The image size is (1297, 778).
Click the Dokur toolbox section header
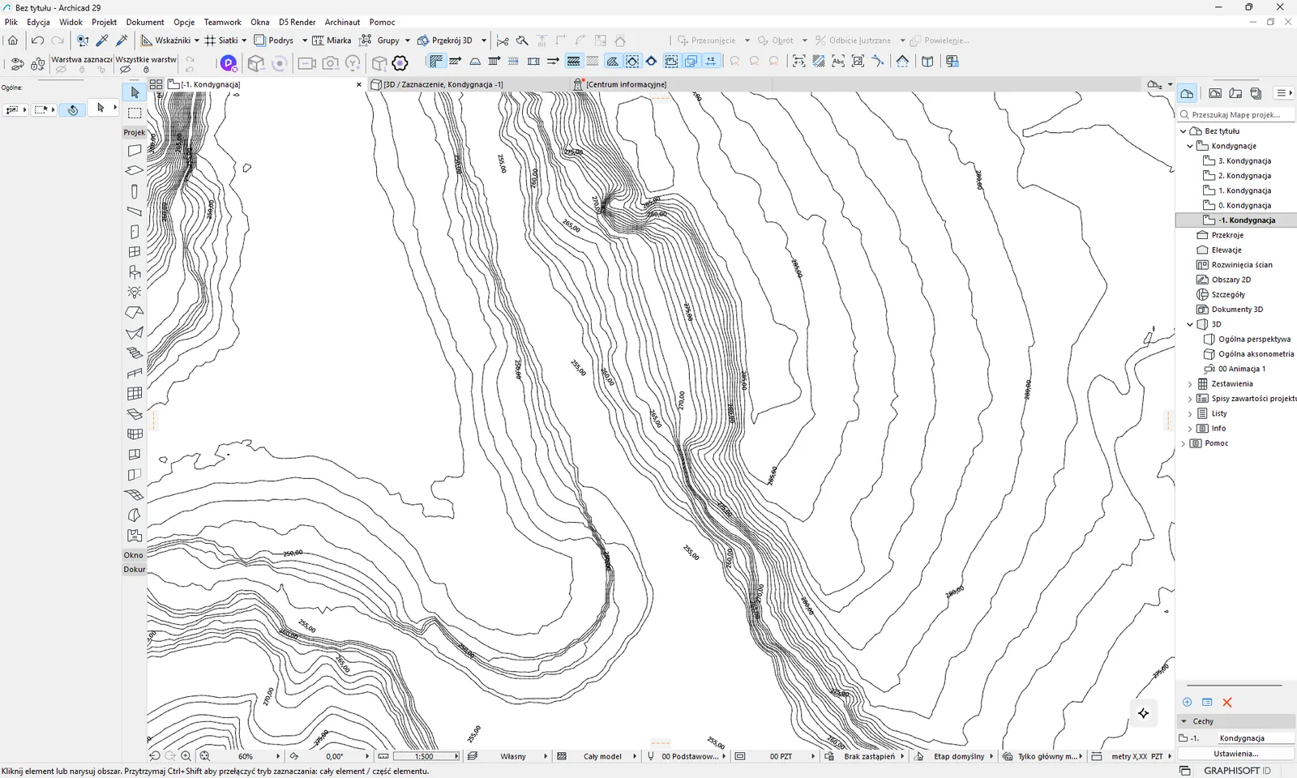click(134, 569)
